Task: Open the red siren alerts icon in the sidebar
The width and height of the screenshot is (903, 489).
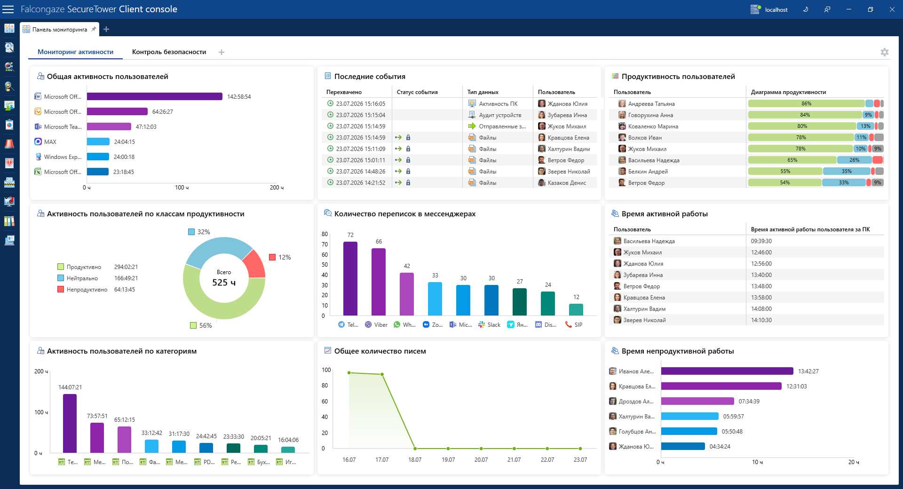Action: point(9,144)
